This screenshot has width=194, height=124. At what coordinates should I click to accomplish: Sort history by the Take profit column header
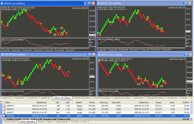click(x=115, y=102)
